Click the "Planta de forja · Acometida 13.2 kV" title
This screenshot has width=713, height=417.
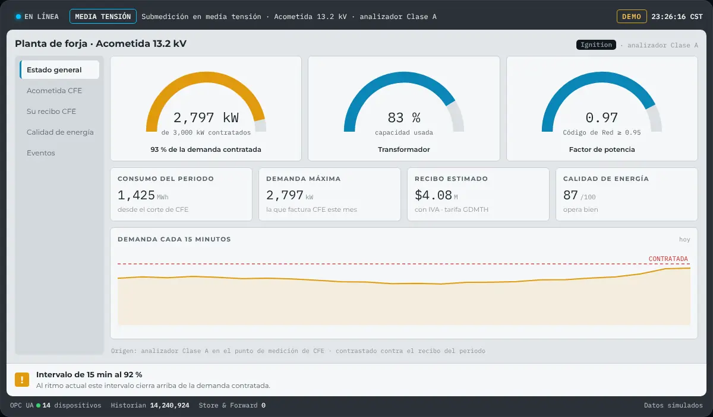coord(100,43)
